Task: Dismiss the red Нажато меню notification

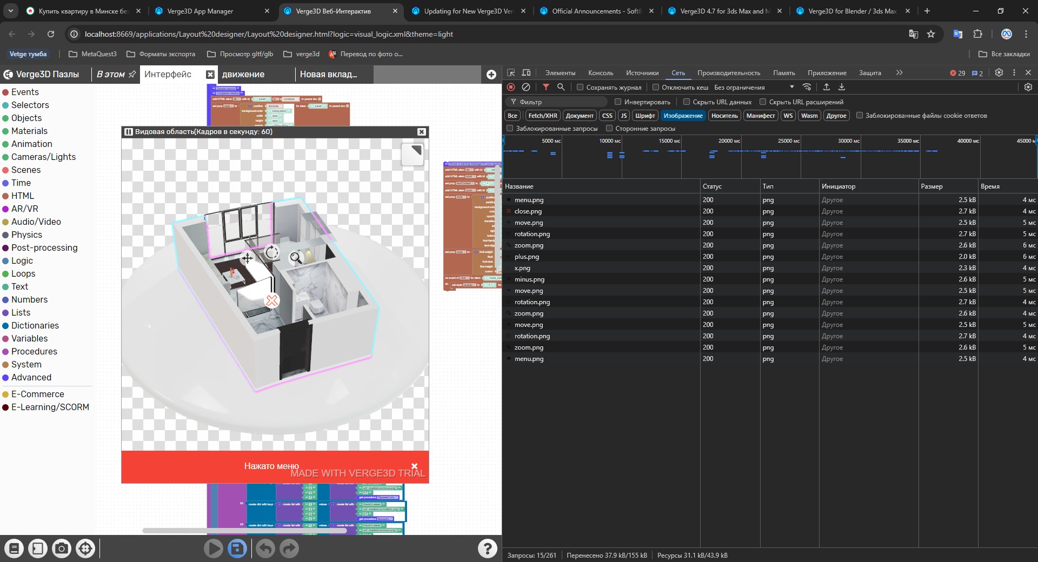Action: (x=414, y=466)
